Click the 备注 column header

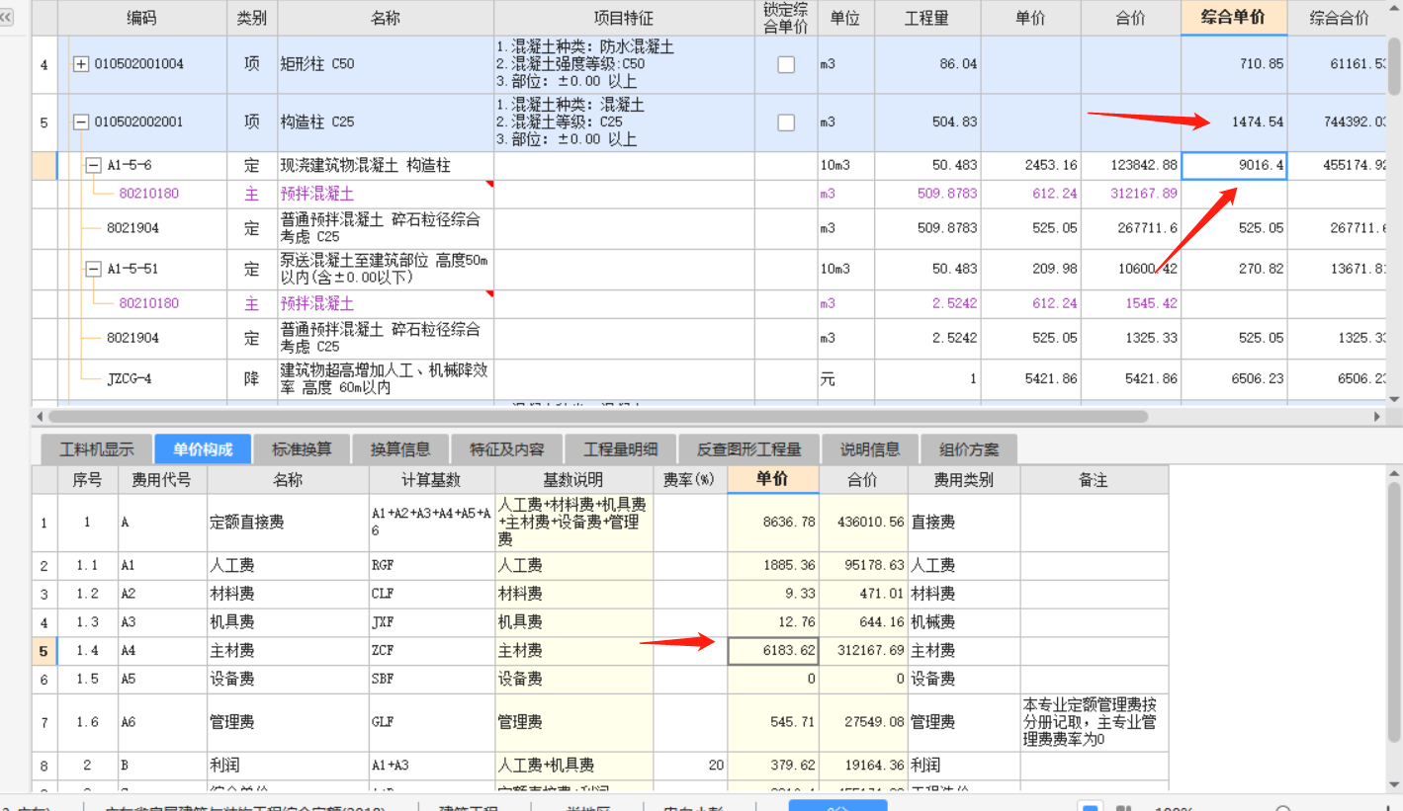click(x=1094, y=480)
